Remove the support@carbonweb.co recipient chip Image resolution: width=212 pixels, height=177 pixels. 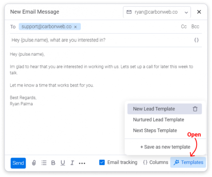click(75, 27)
